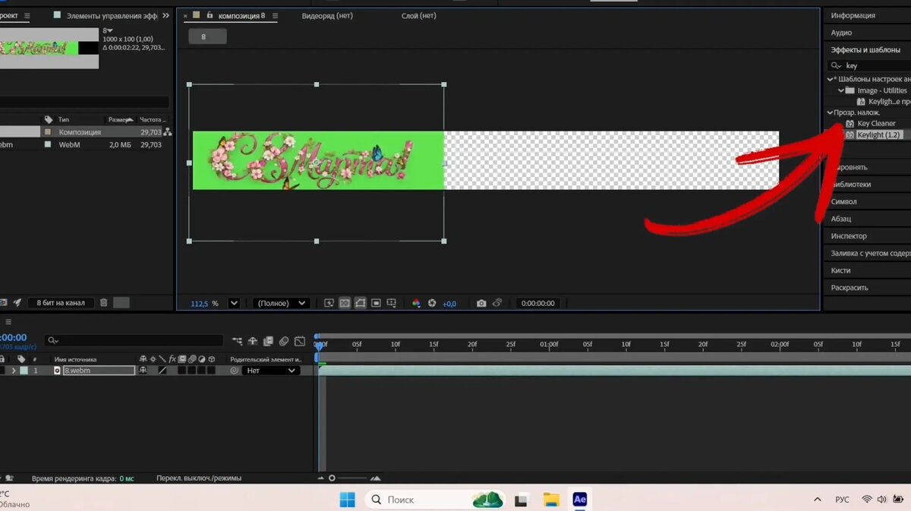Click the timeline zoom slider handle
911x511 pixels.
pyautogui.click(x=332, y=478)
